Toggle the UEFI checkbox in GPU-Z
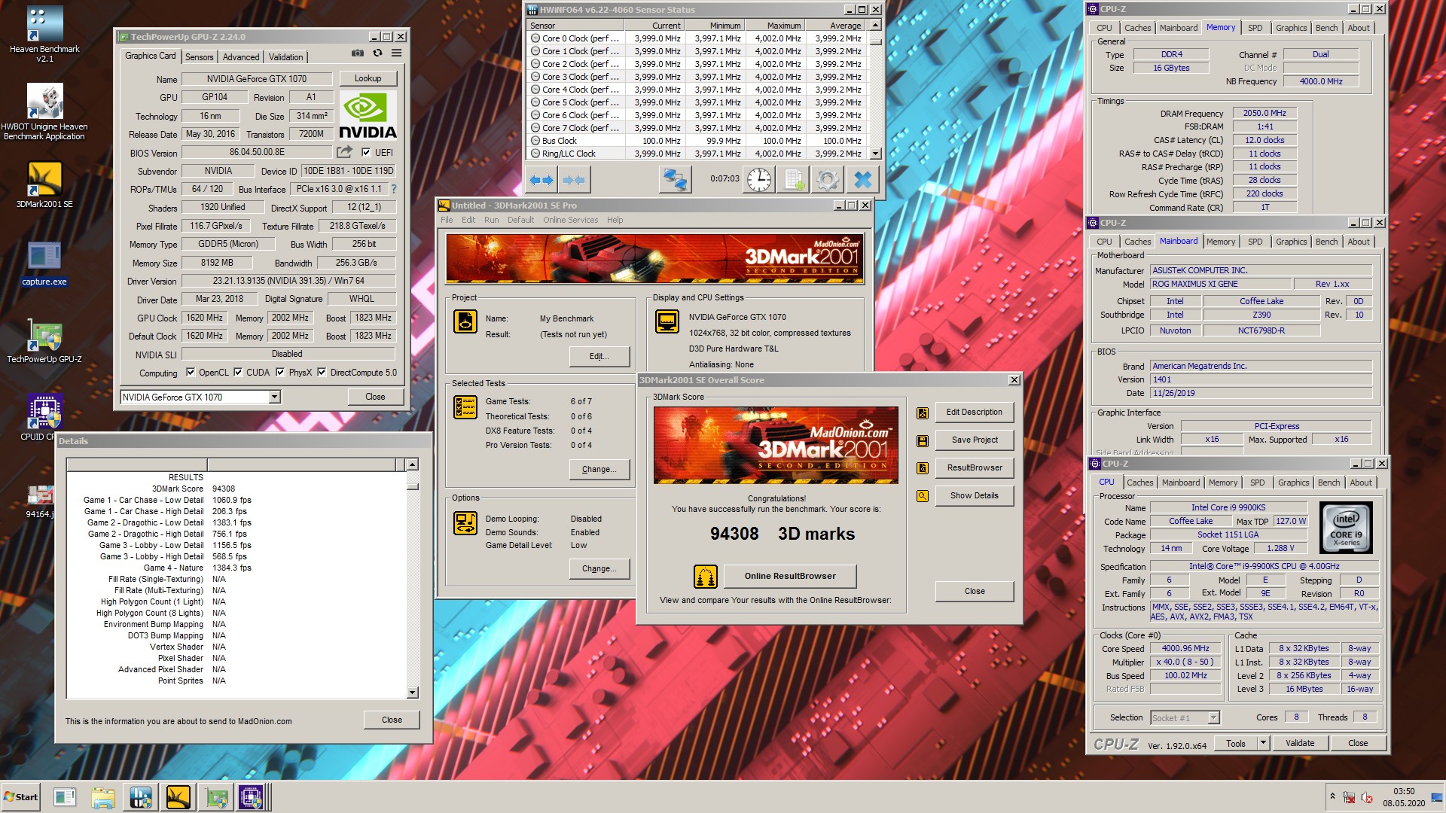Image resolution: width=1446 pixels, height=813 pixels. 366,152
